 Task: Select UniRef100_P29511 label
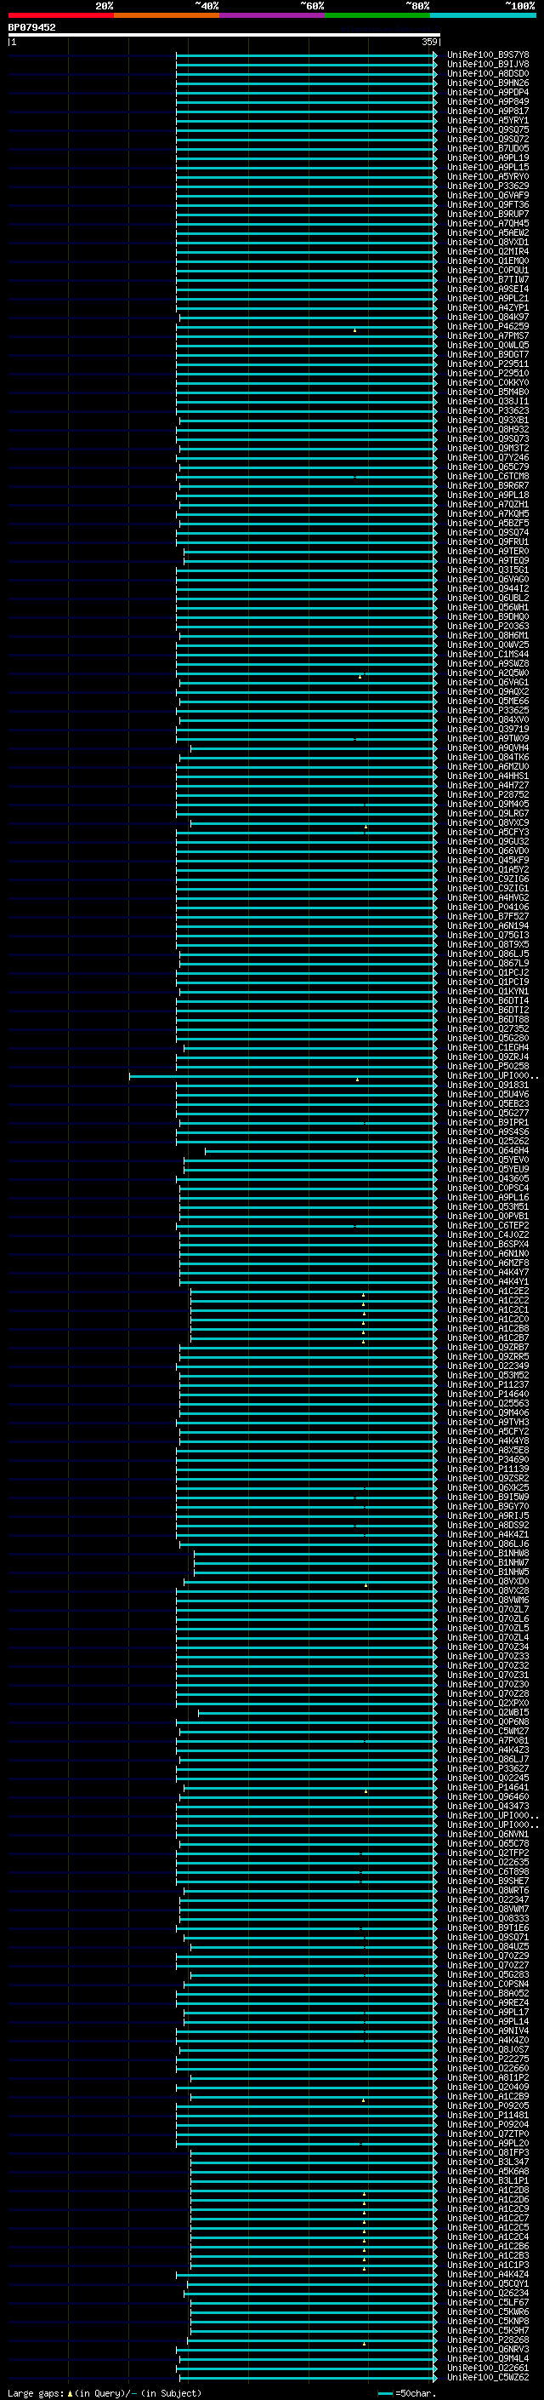[488, 364]
